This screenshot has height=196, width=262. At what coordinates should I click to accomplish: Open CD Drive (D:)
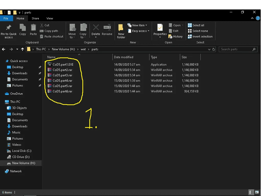(x=21, y=157)
